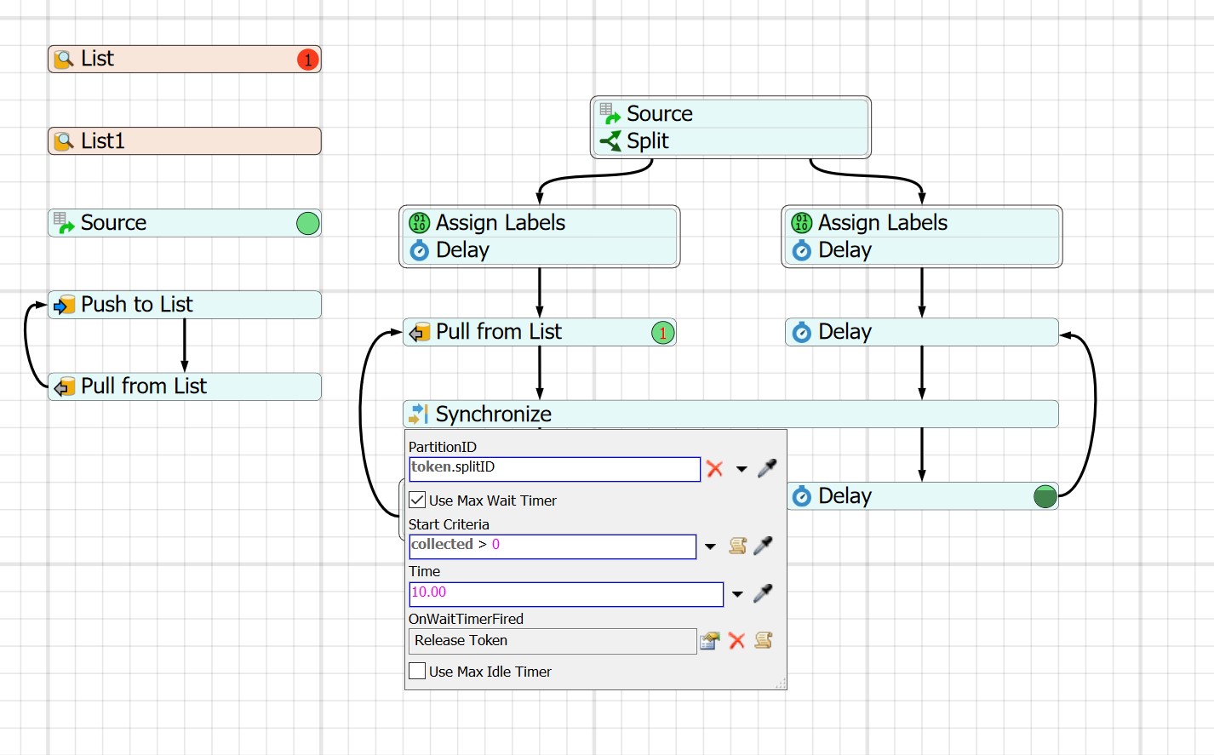Select the List1 shared asset block
This screenshot has width=1214, height=755.
pyautogui.click(x=184, y=141)
